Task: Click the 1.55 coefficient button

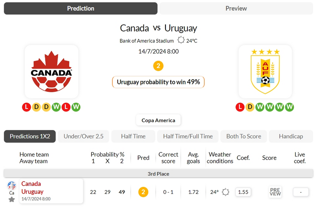Action: 243,192
